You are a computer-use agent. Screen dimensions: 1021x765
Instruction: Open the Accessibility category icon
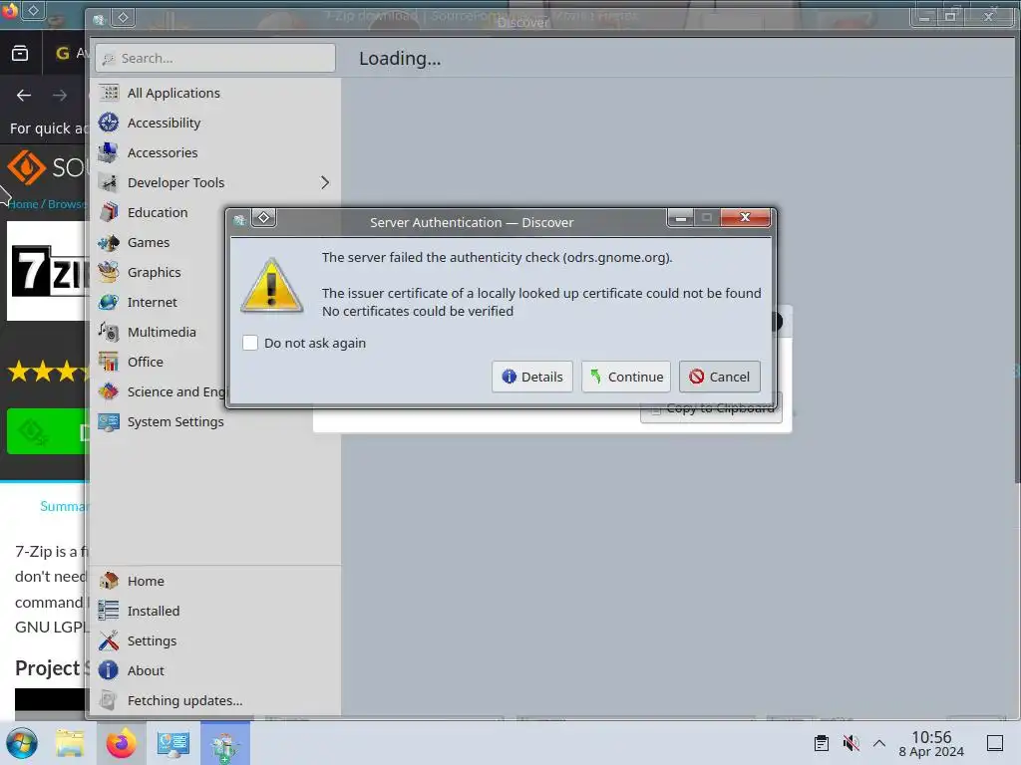pyautogui.click(x=109, y=123)
